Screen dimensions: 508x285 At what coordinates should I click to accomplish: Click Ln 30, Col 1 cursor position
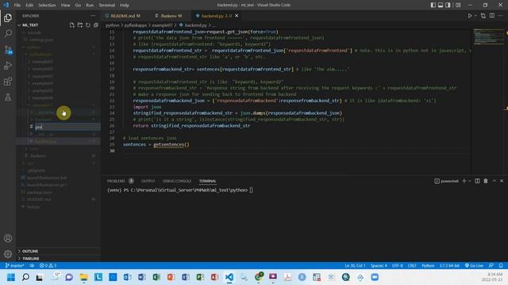coord(355,266)
